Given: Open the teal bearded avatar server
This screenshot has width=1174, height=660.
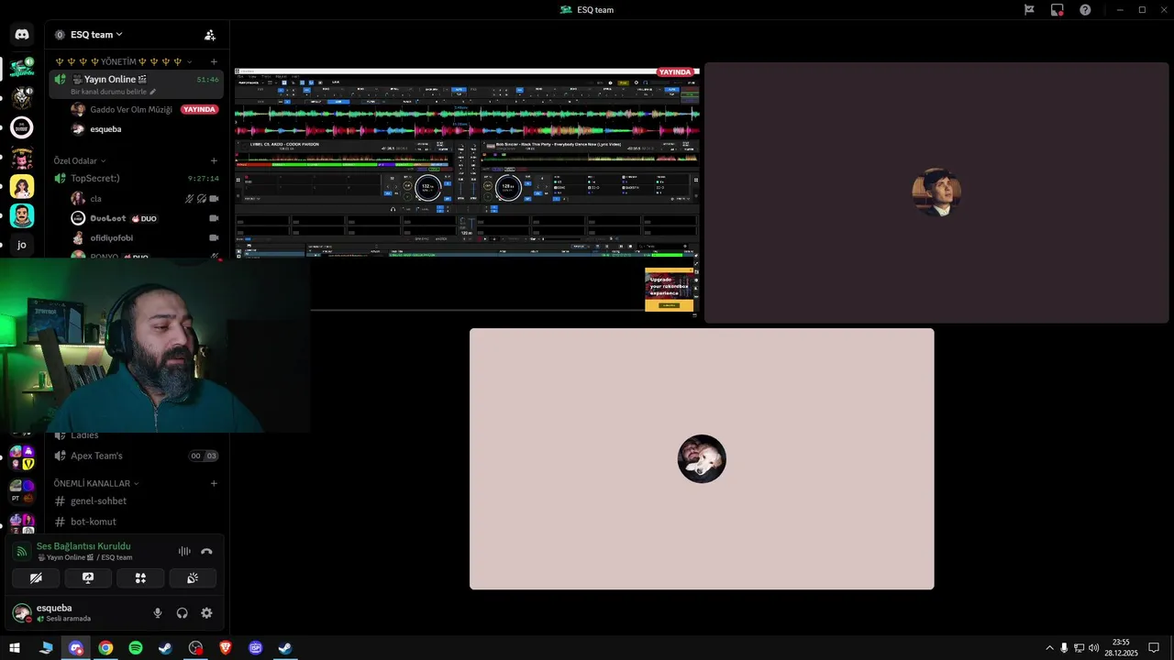Looking at the screenshot, I should (x=22, y=215).
